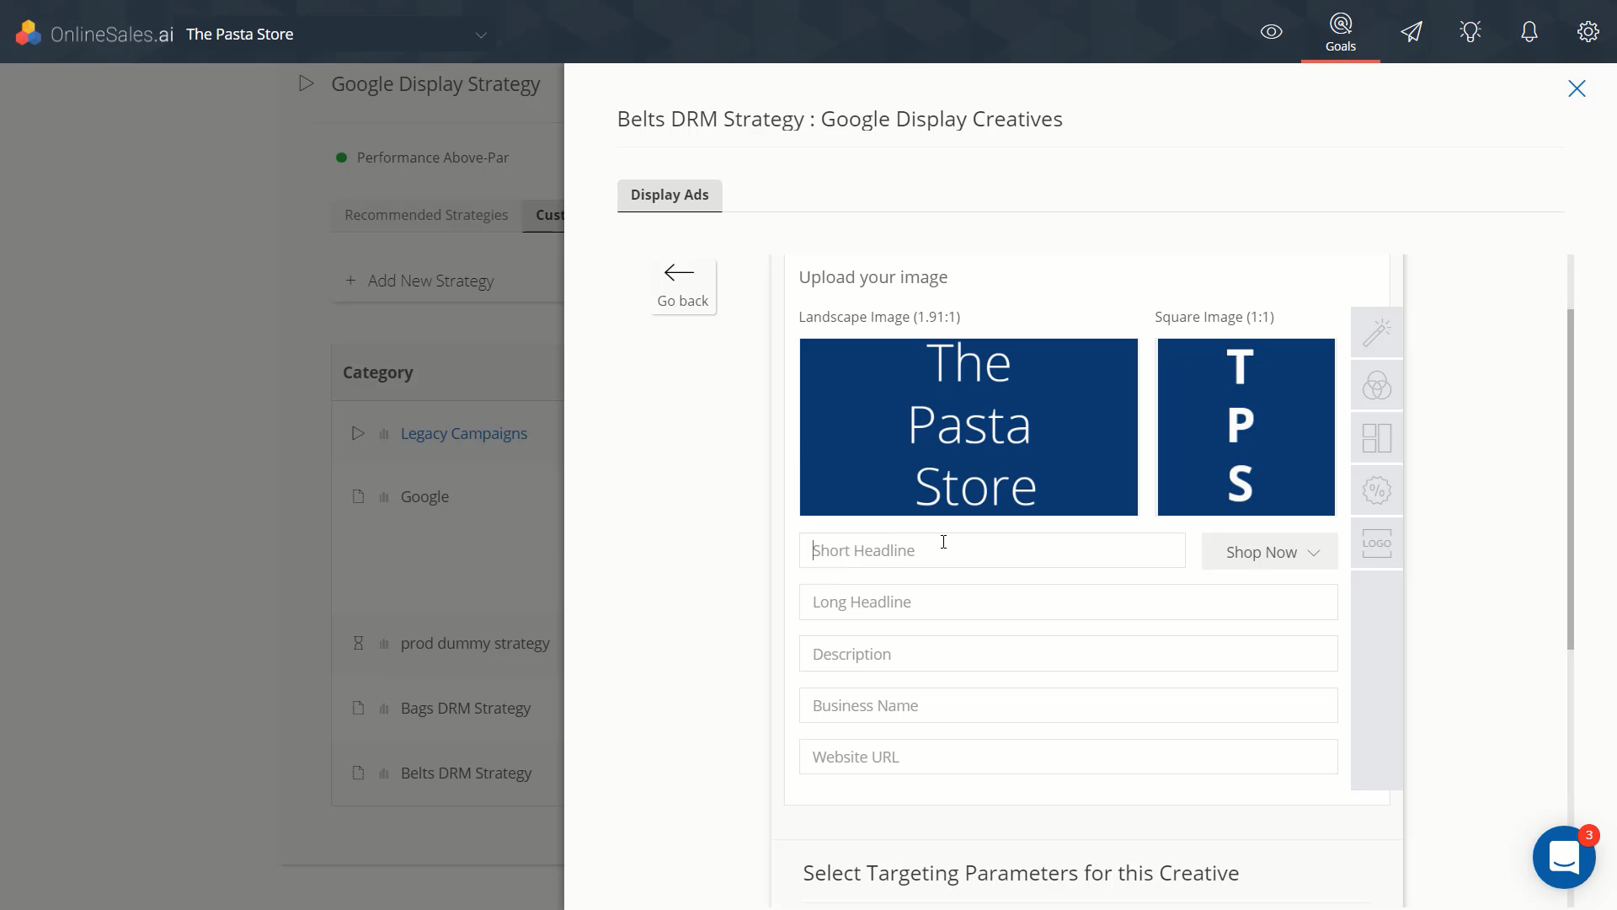This screenshot has width=1617, height=910.
Task: Expand the Legacy Campaigns row
Action: click(x=358, y=433)
